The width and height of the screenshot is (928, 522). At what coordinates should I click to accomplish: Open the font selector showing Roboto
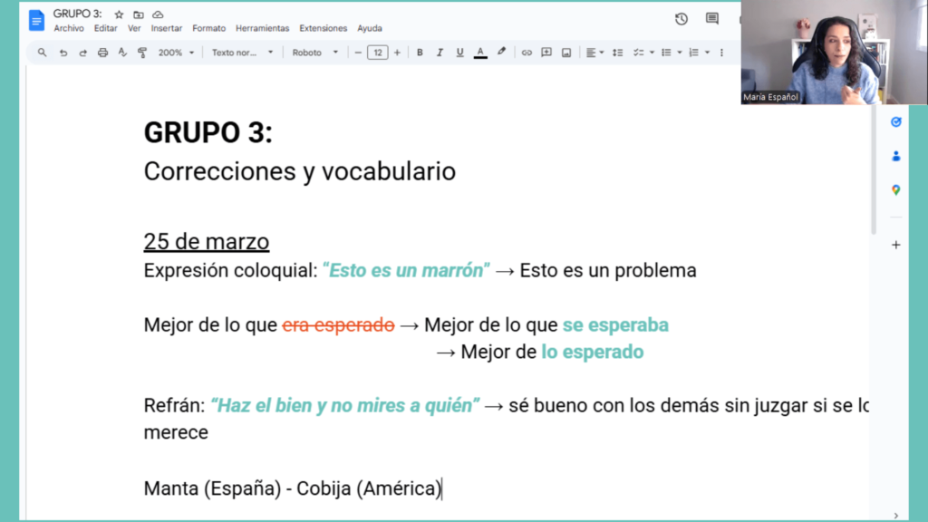click(314, 52)
